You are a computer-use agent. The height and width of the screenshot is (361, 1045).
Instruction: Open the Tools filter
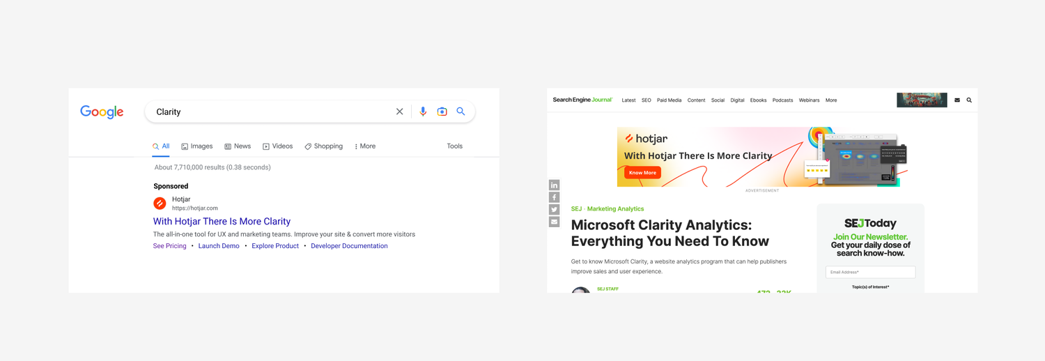[x=455, y=146]
